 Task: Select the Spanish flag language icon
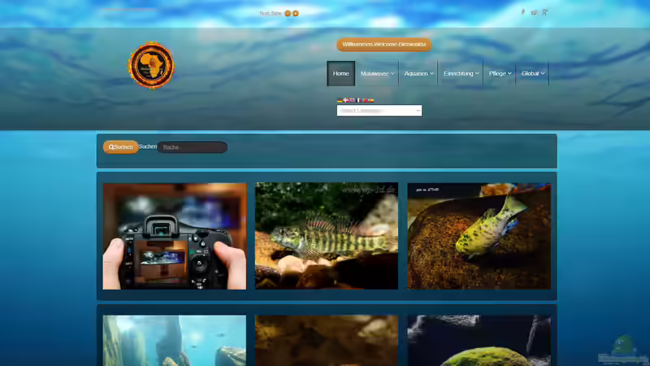click(371, 100)
